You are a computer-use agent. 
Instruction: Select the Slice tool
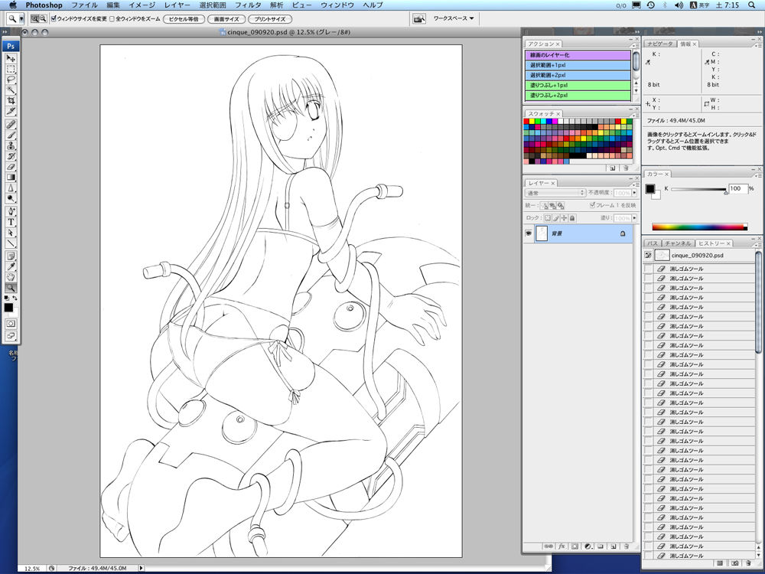click(x=11, y=111)
